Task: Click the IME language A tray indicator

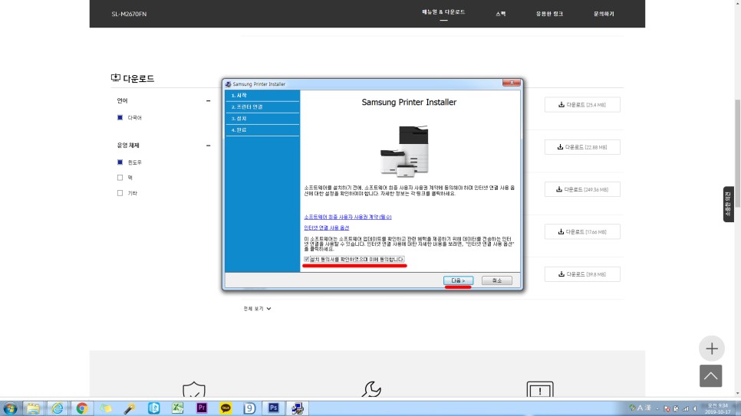Action: (641, 408)
